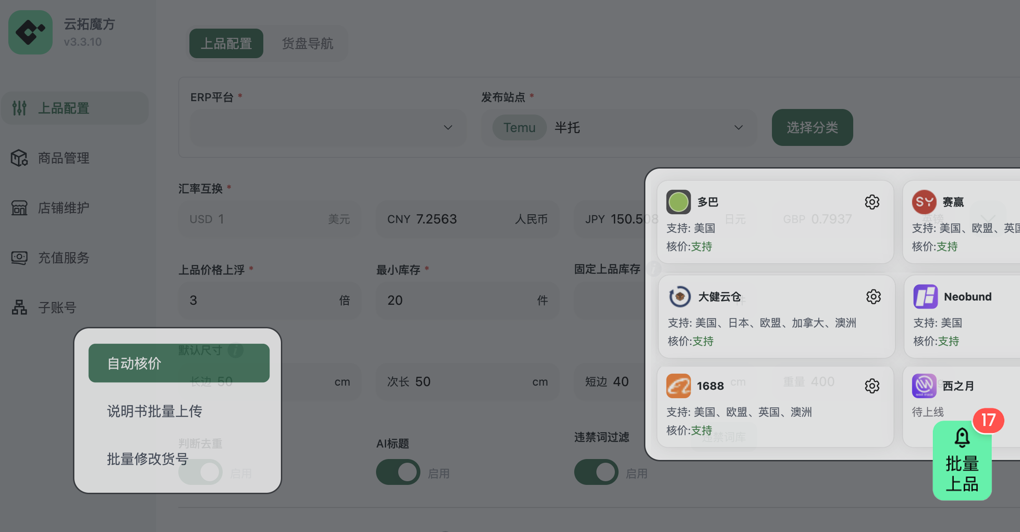Click the 多巴 text on its card
1020x532 pixels.
[708, 202]
